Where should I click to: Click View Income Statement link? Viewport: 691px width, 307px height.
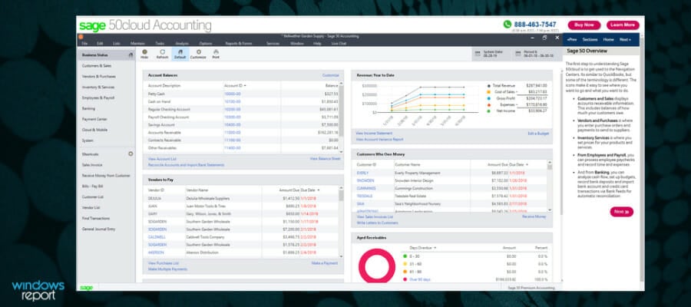pyautogui.click(x=374, y=133)
